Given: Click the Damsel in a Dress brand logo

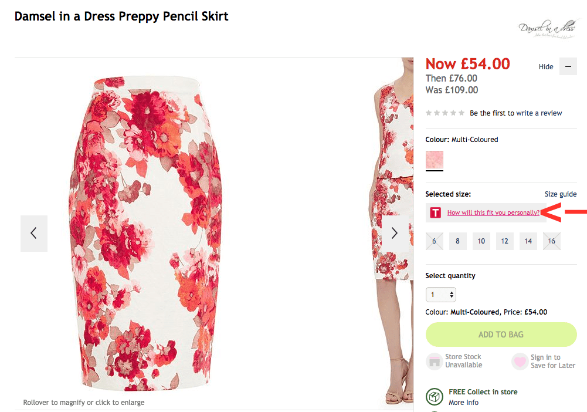Looking at the screenshot, I should (547, 29).
